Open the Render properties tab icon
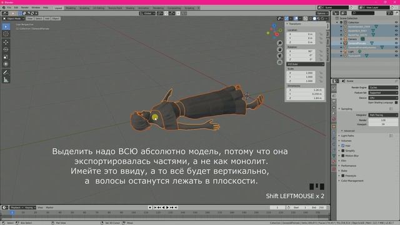The height and width of the screenshot is (225, 400). [334, 96]
